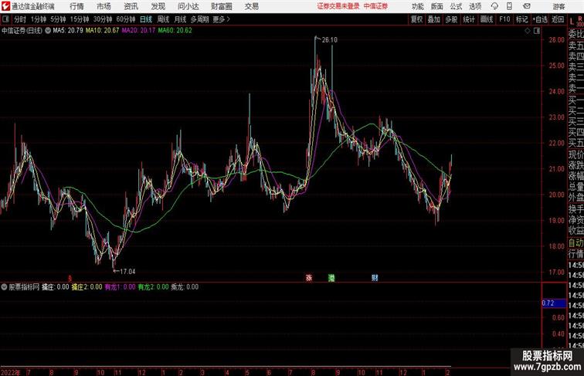Click the 2022年 label on the time axis
The image size is (584, 376).
click(x=11, y=372)
